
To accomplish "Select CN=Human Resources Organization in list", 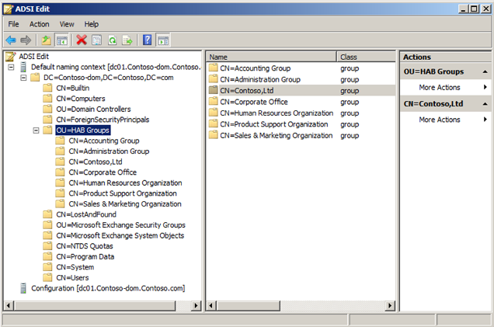I will click(277, 113).
